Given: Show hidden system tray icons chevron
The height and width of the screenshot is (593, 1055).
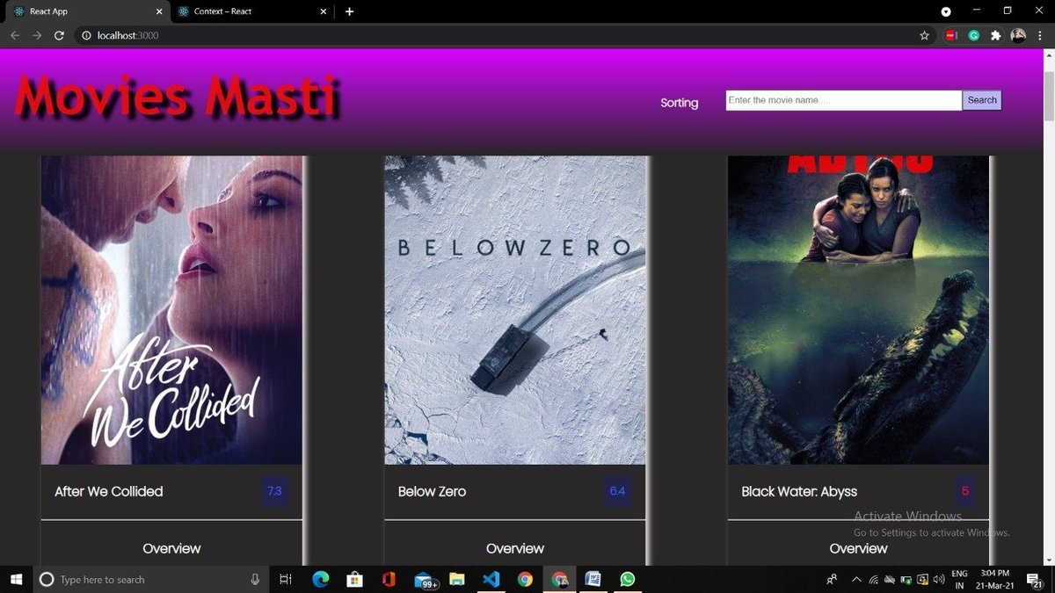Looking at the screenshot, I should (x=856, y=580).
